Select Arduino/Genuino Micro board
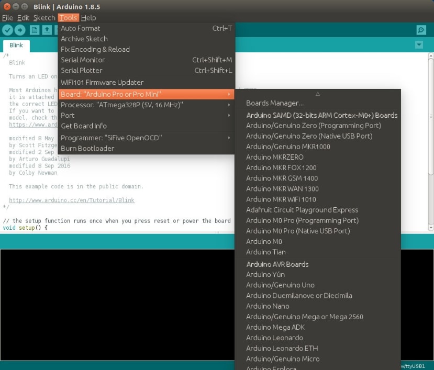 pyautogui.click(x=318, y=358)
